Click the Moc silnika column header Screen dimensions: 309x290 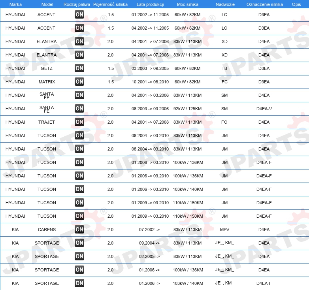tap(188, 4)
